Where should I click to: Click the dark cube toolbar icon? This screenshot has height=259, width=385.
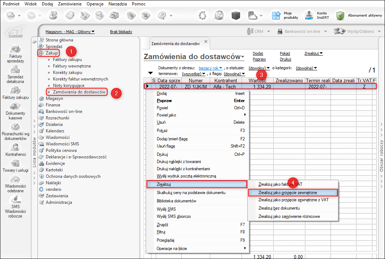point(236,16)
